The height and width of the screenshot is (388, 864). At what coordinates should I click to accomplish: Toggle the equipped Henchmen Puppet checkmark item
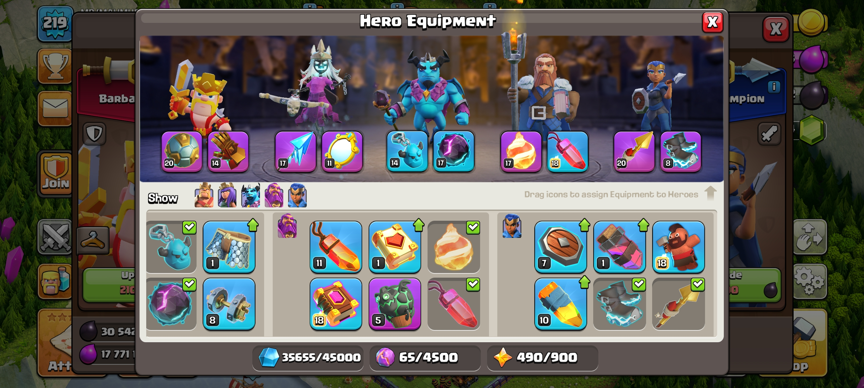tap(171, 247)
